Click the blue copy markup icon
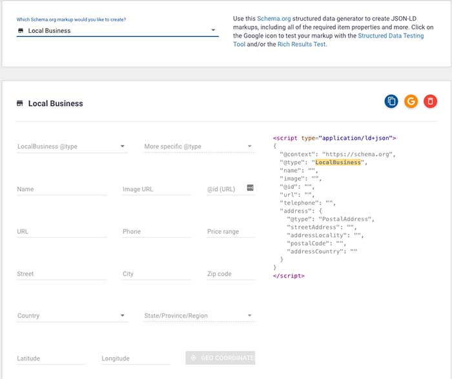 point(391,101)
